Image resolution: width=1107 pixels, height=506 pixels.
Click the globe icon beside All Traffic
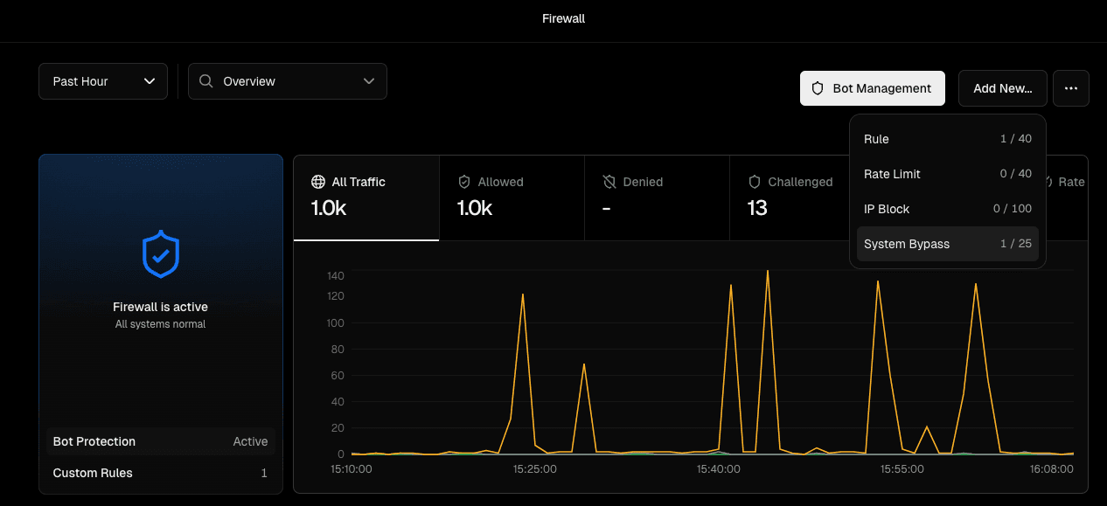[318, 182]
